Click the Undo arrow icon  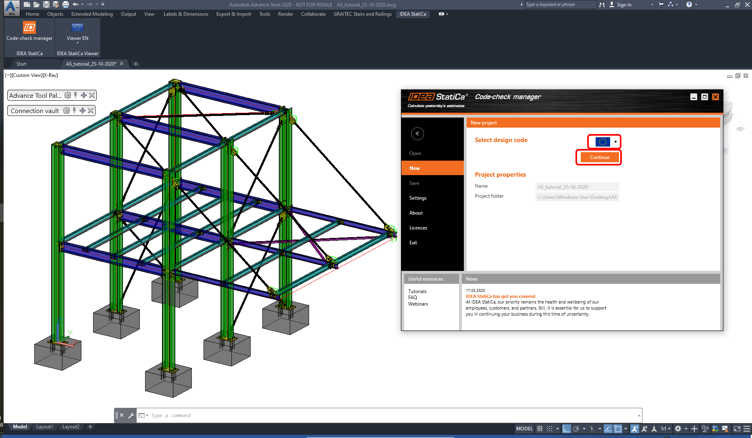pos(75,4)
